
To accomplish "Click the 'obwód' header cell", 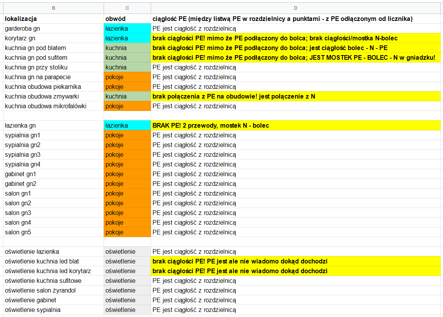I will click(x=127, y=19).
